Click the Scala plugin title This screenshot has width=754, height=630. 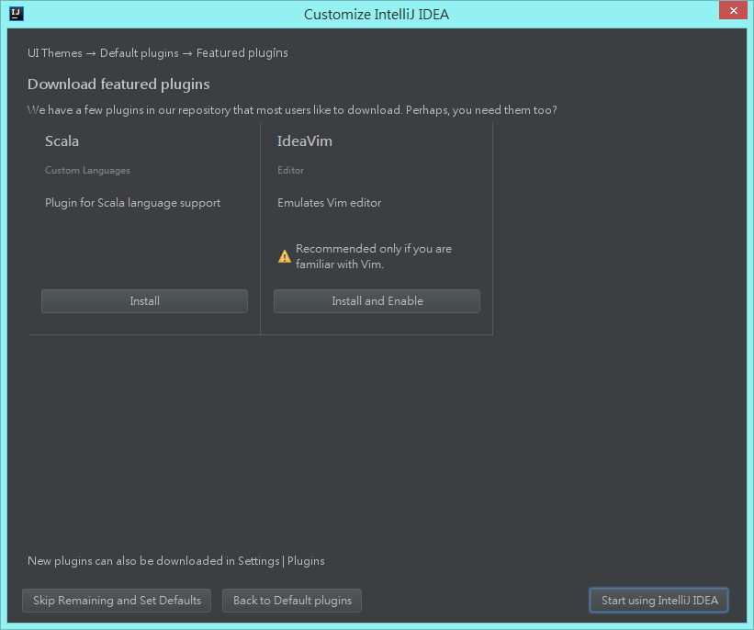[x=62, y=141]
